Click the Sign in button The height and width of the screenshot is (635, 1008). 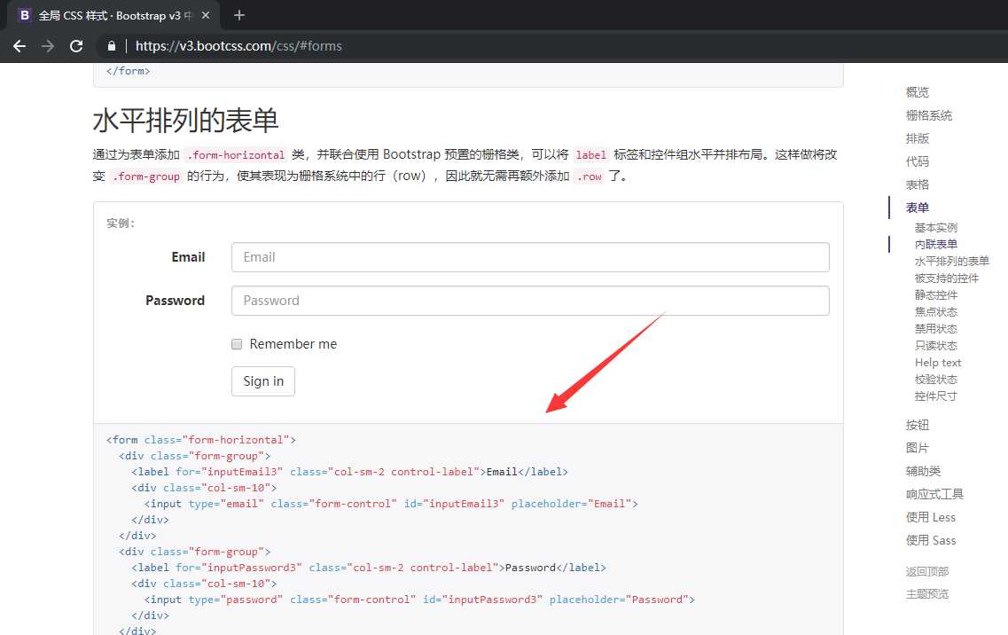coord(263,381)
